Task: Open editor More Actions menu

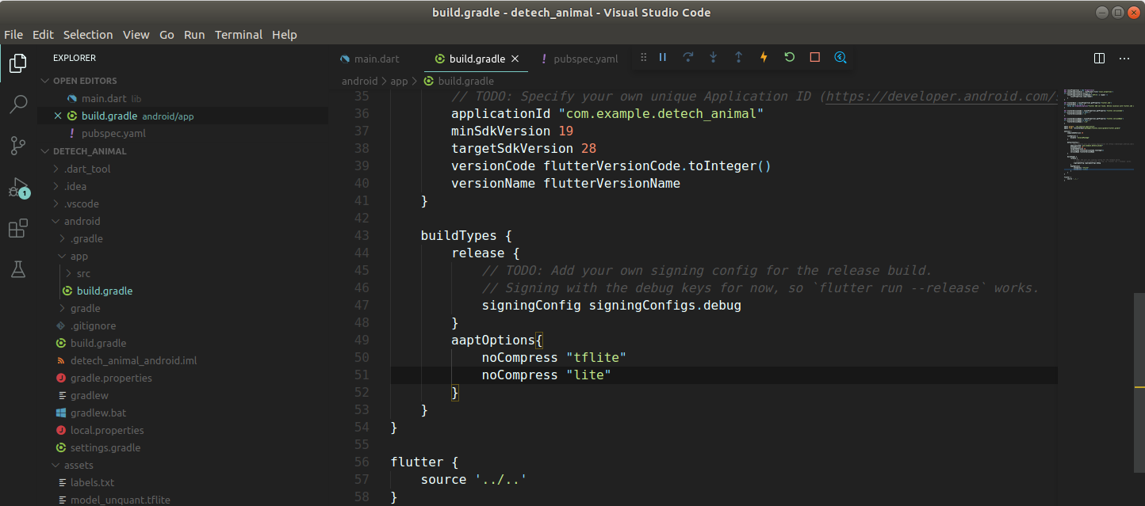Action: point(1124,58)
